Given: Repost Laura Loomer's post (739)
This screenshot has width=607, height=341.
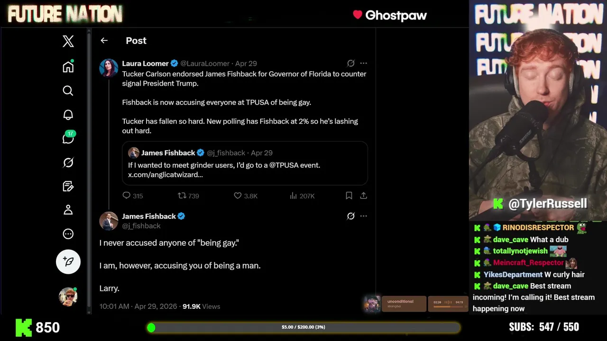Looking at the screenshot, I should coord(188,196).
